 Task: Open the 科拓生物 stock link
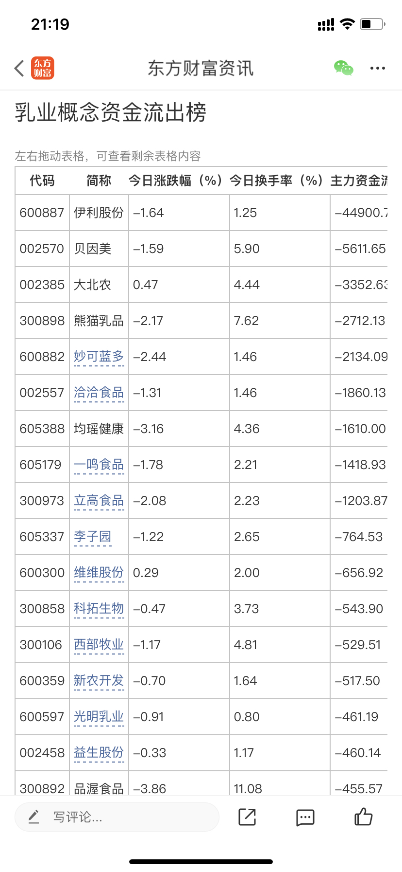[x=99, y=609]
